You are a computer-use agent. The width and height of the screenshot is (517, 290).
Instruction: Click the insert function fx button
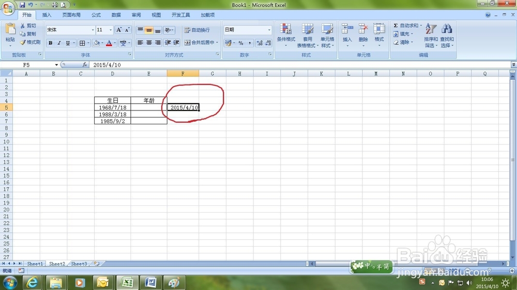pyautogui.click(x=85, y=65)
